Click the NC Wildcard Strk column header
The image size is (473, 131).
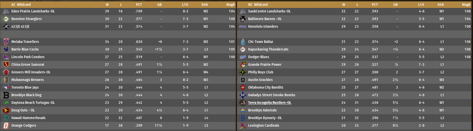pyautogui.click(x=441, y=5)
